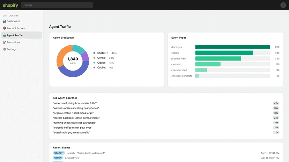Click "hiking boots waterproof" recent event query

[91, 153]
